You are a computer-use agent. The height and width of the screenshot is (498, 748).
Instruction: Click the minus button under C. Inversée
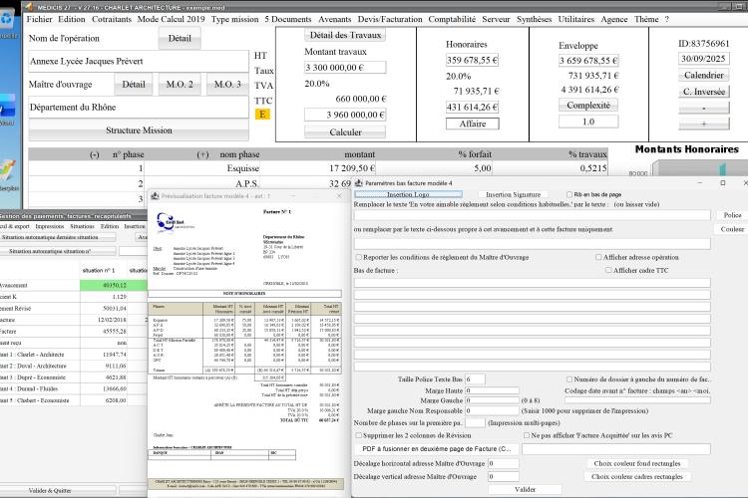[704, 108]
